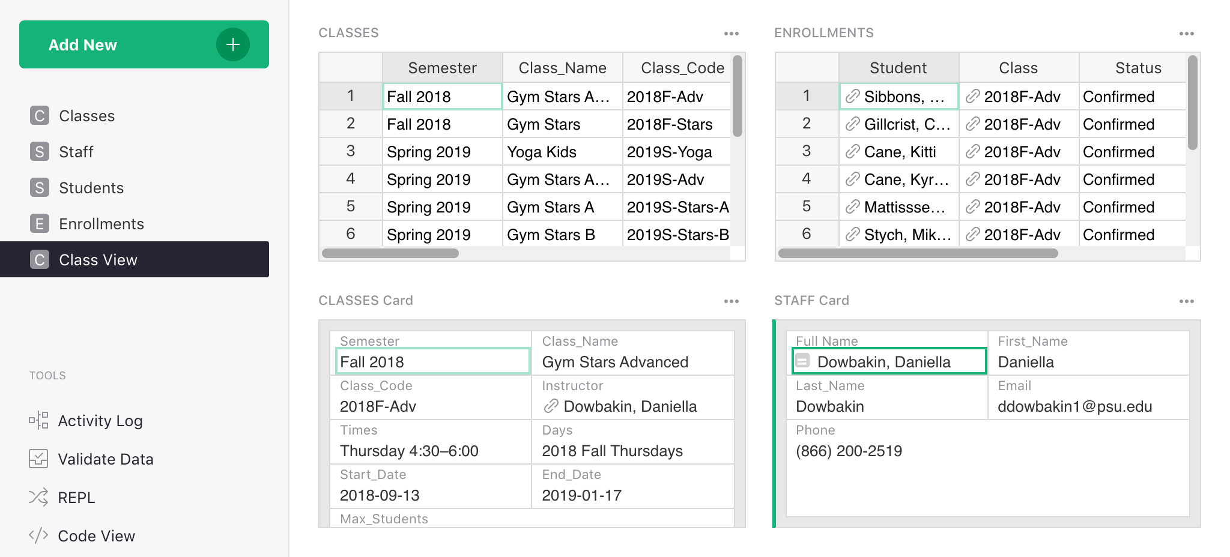Open the CLASSES section three-dot menu

coord(731,34)
